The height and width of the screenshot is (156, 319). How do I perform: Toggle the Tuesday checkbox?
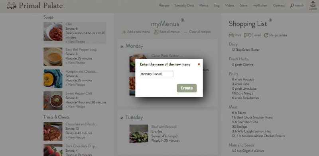(122, 118)
